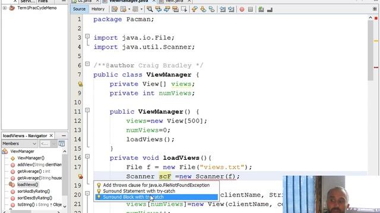Select 'toString() : String' in Navigator
Viewport: 380px width, 213px height.
tap(40, 205)
